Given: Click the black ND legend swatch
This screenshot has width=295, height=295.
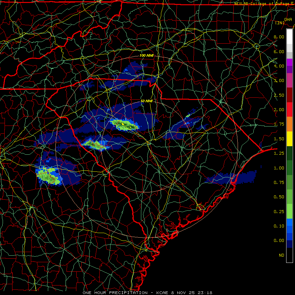Looking at the screenshot, I should point(289,255).
